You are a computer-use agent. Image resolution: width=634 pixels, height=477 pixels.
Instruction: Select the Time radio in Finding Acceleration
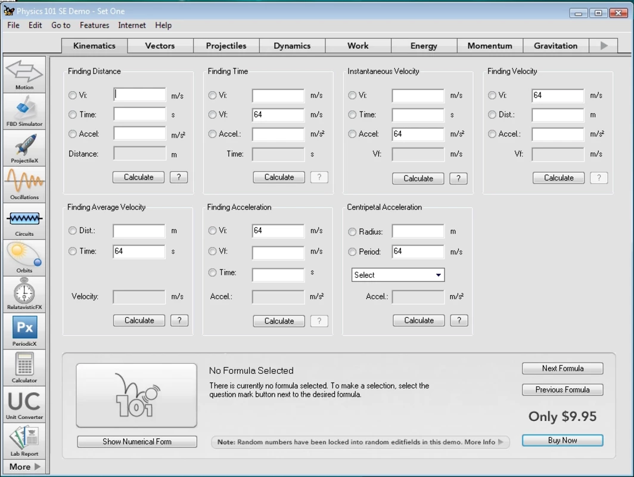(212, 272)
